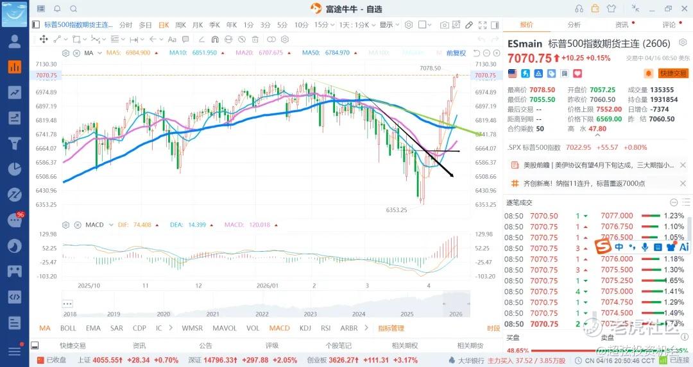
Task: Open stock panel settings gear near ESmain
Action: (x=683, y=42)
